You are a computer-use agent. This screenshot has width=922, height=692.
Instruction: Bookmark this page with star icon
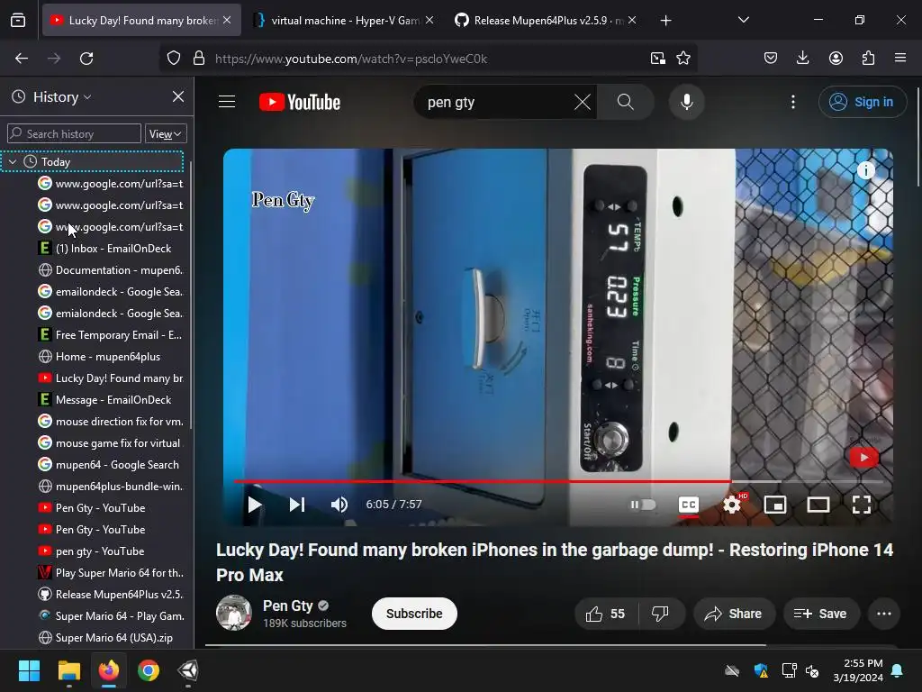pos(683,59)
